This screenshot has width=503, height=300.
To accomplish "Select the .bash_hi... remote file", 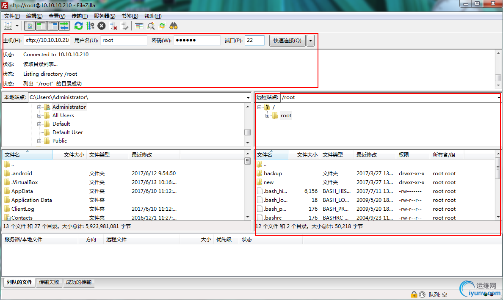I will (x=275, y=191).
